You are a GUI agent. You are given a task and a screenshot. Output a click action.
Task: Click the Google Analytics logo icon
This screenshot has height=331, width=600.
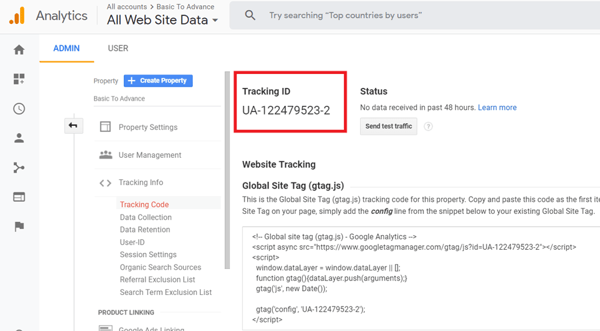click(17, 16)
